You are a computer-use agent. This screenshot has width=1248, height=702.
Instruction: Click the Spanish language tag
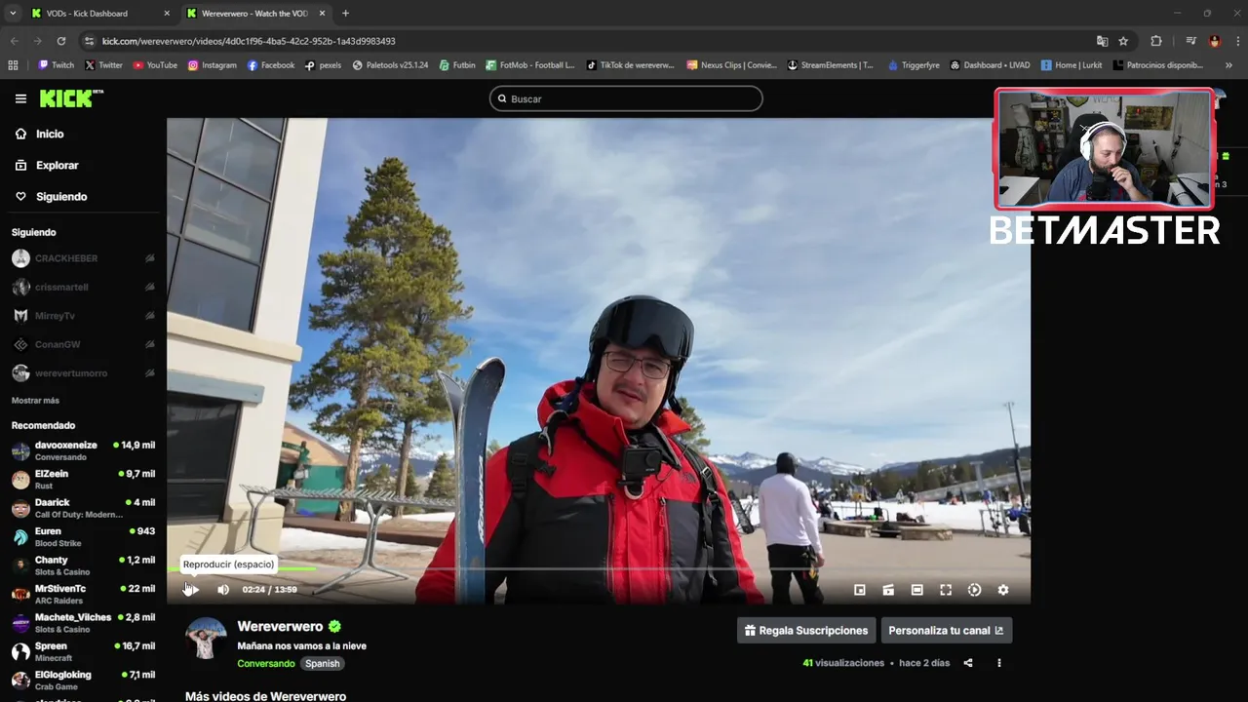coord(322,664)
